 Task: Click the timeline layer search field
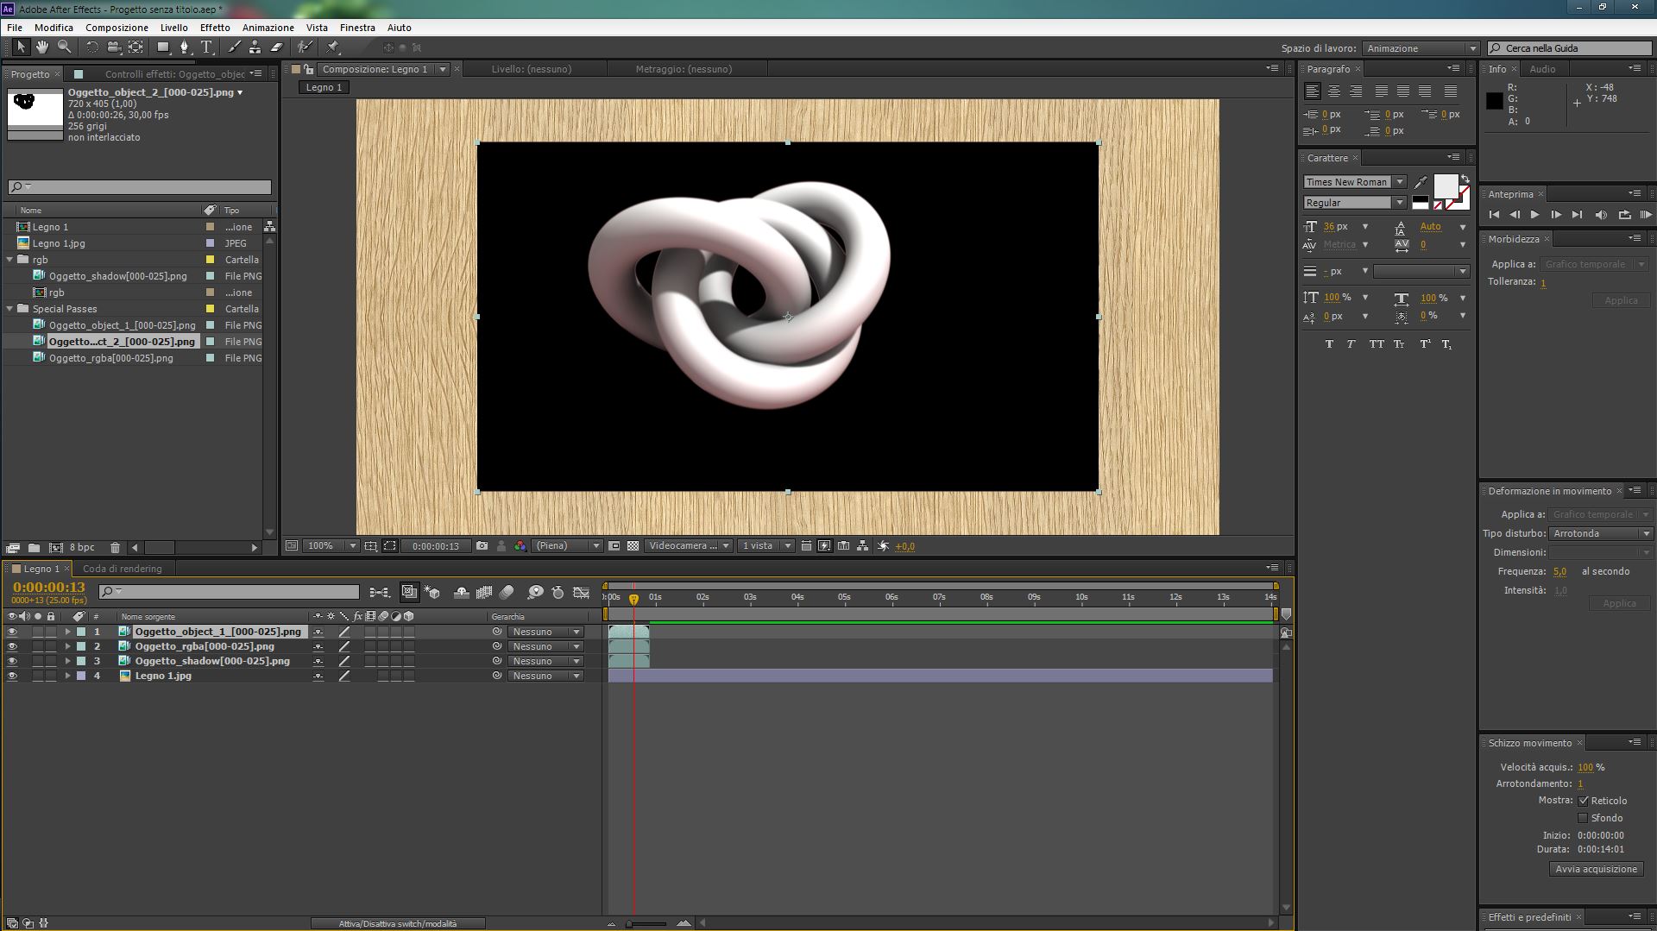click(229, 592)
